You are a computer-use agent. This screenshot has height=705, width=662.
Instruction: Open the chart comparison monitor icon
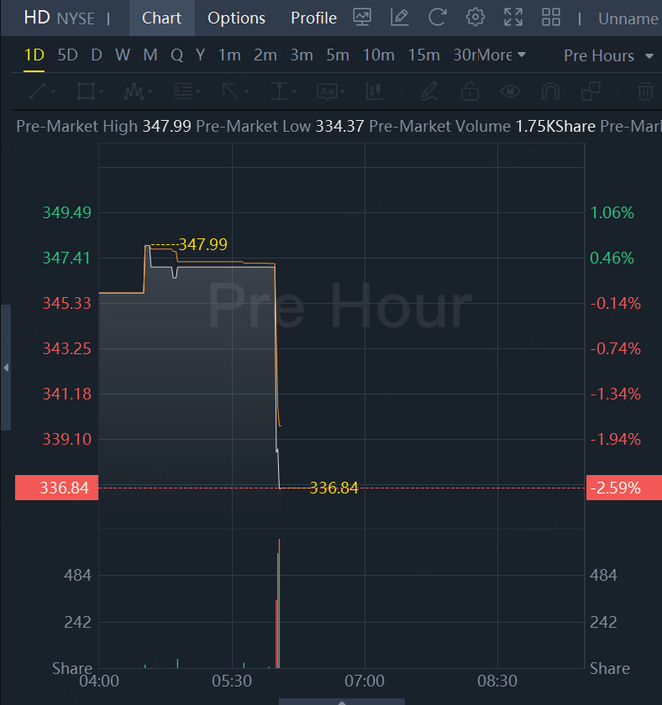[x=363, y=18]
